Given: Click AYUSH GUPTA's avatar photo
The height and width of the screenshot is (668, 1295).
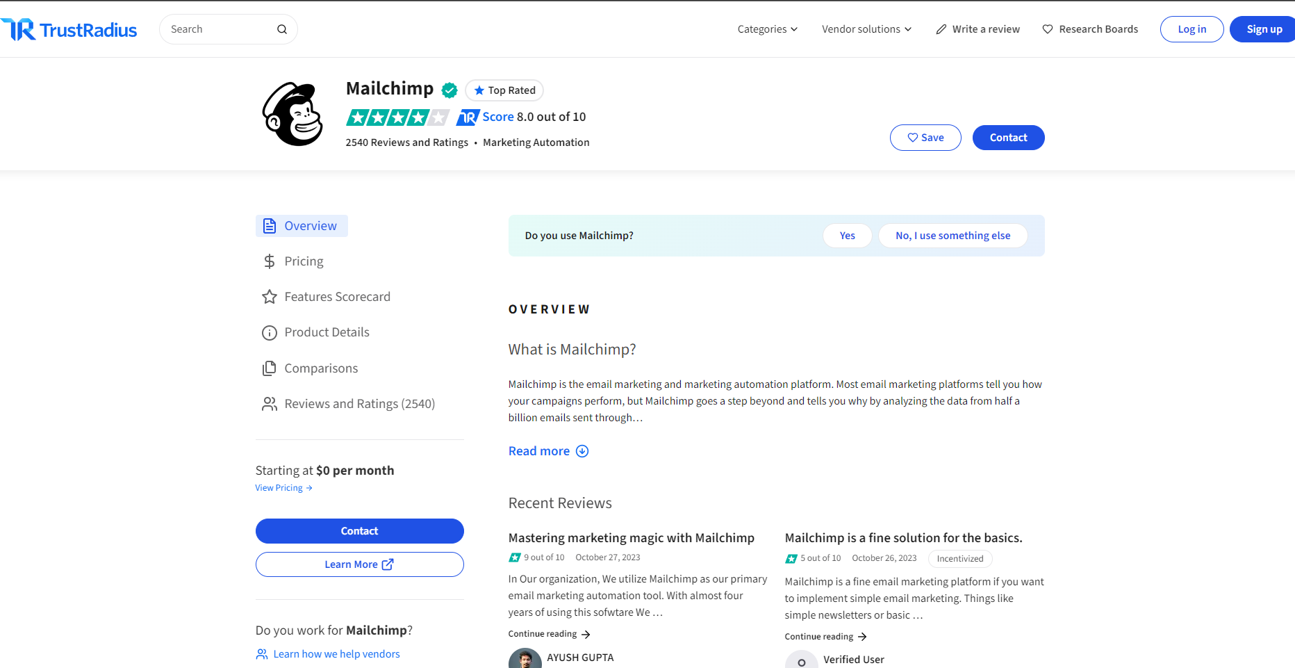Looking at the screenshot, I should click(525, 659).
